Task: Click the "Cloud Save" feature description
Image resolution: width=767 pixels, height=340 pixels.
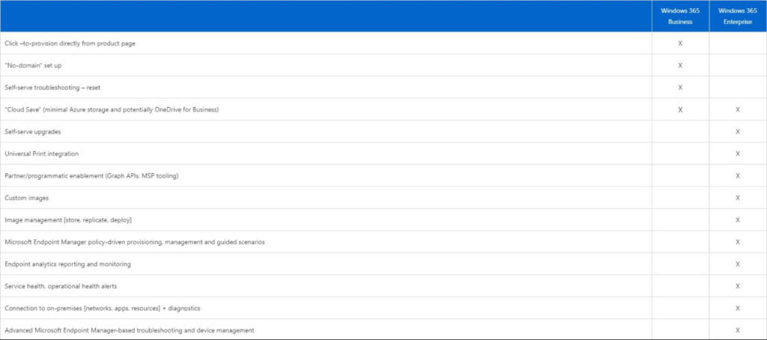Action: click(112, 109)
